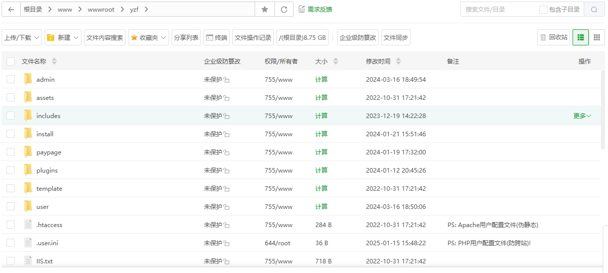608x273 pixels.
Task: Click the IIS.txt file icon
Action: (x=28, y=261)
